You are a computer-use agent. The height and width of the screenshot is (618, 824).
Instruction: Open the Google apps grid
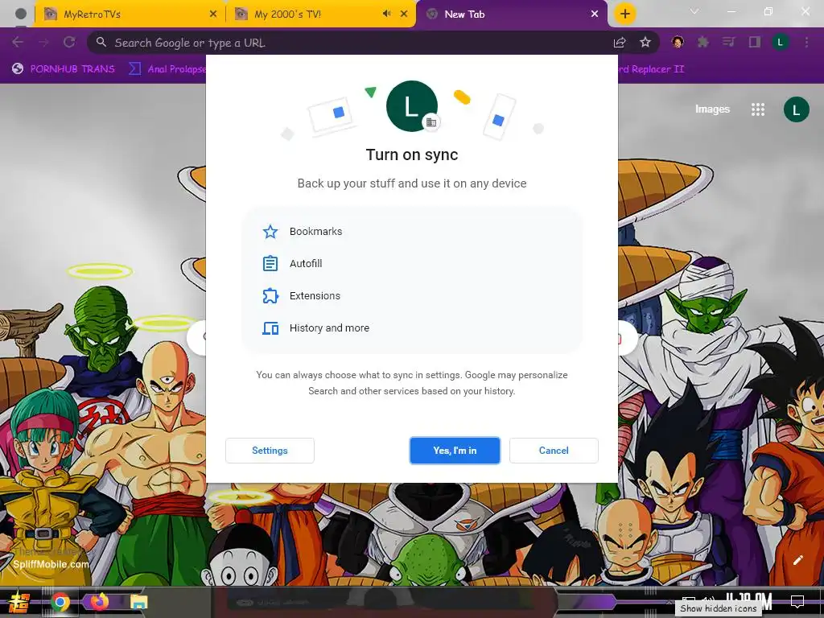coord(758,109)
